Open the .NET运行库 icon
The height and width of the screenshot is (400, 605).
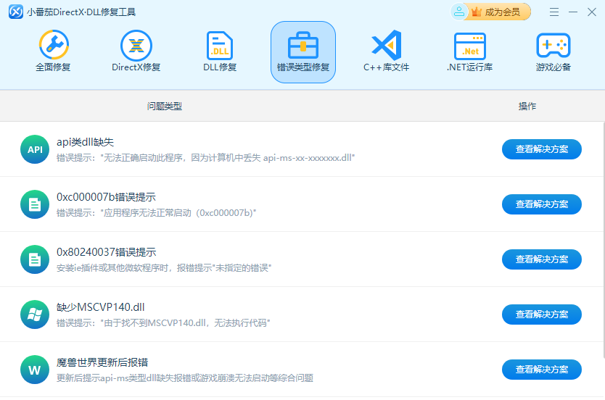point(469,45)
